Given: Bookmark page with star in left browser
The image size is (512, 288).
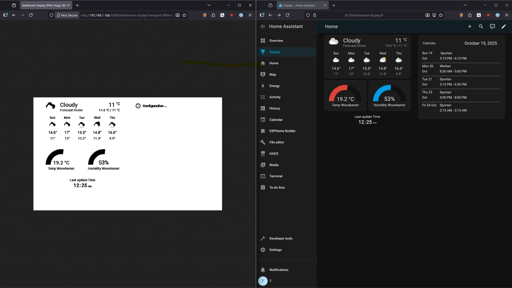Looking at the screenshot, I should click(184, 15).
